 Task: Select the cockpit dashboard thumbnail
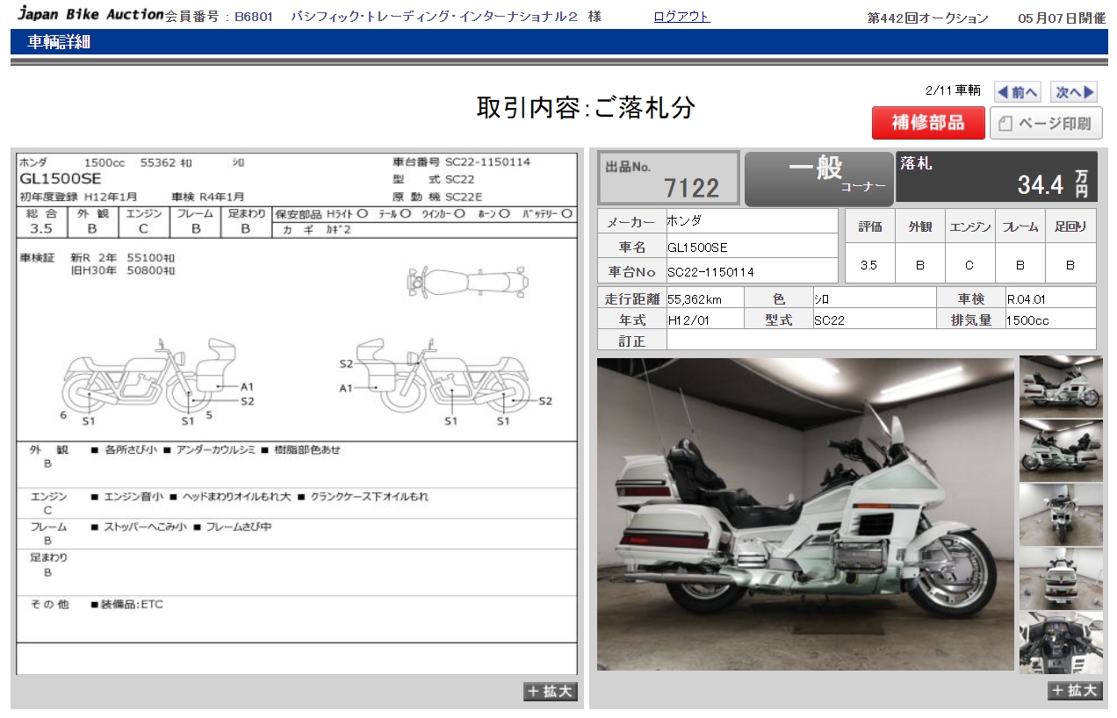(1061, 643)
